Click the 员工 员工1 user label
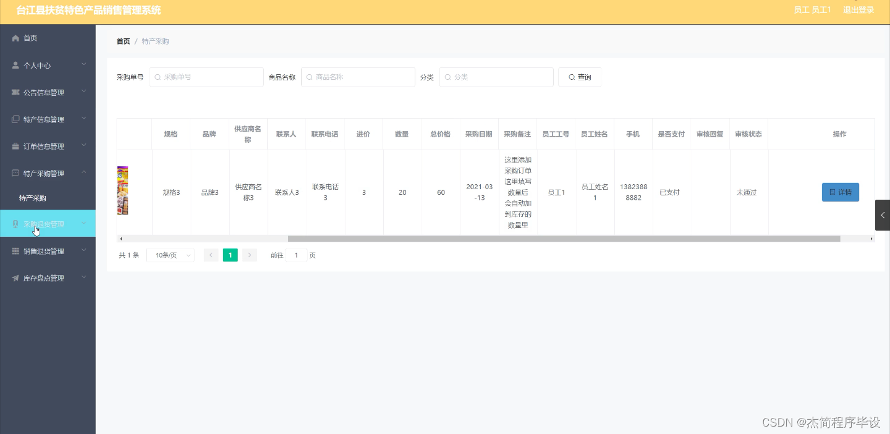Image resolution: width=890 pixels, height=434 pixels. coord(812,10)
